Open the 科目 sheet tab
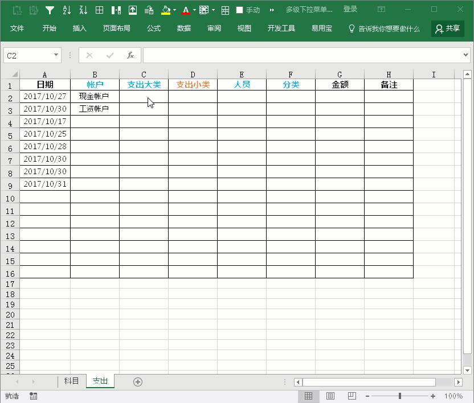 click(71, 381)
